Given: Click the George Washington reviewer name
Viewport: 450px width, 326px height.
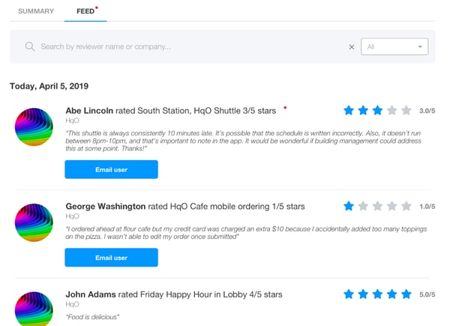Looking at the screenshot, I should point(105,207).
